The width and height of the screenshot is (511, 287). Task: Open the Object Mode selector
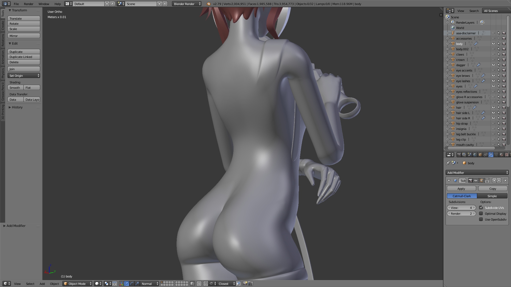point(77,284)
